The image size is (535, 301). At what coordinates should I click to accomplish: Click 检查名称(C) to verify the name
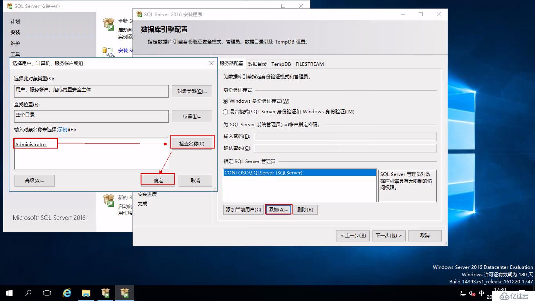(x=192, y=144)
